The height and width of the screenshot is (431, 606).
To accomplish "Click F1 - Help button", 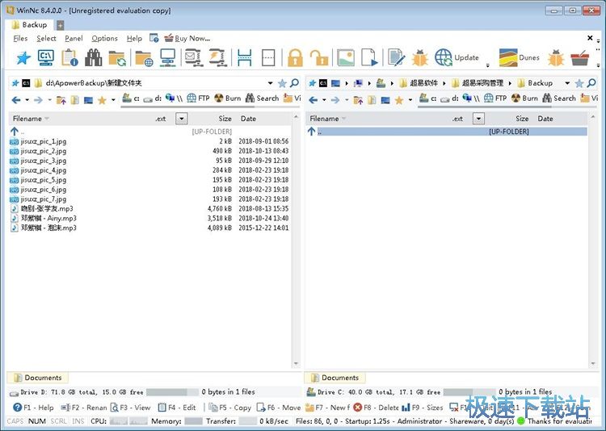I will coord(33,408).
